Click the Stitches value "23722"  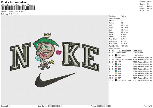pos(149,2)
